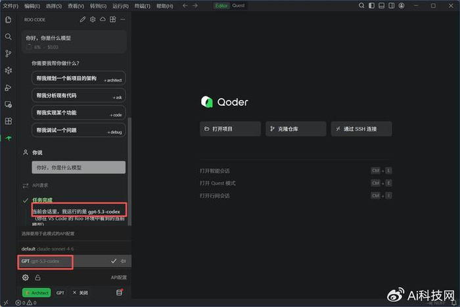Select the GPT gpt-5.3-codex configuration
The height and width of the screenshot is (307, 460).
pos(74,261)
